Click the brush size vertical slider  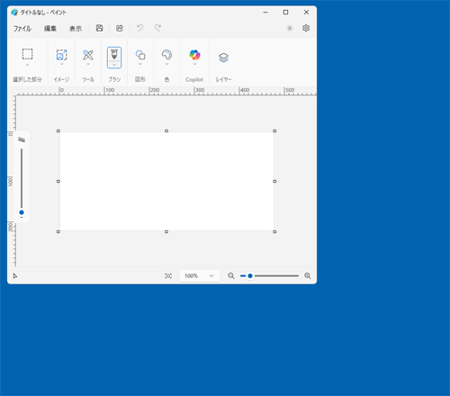pos(22,181)
